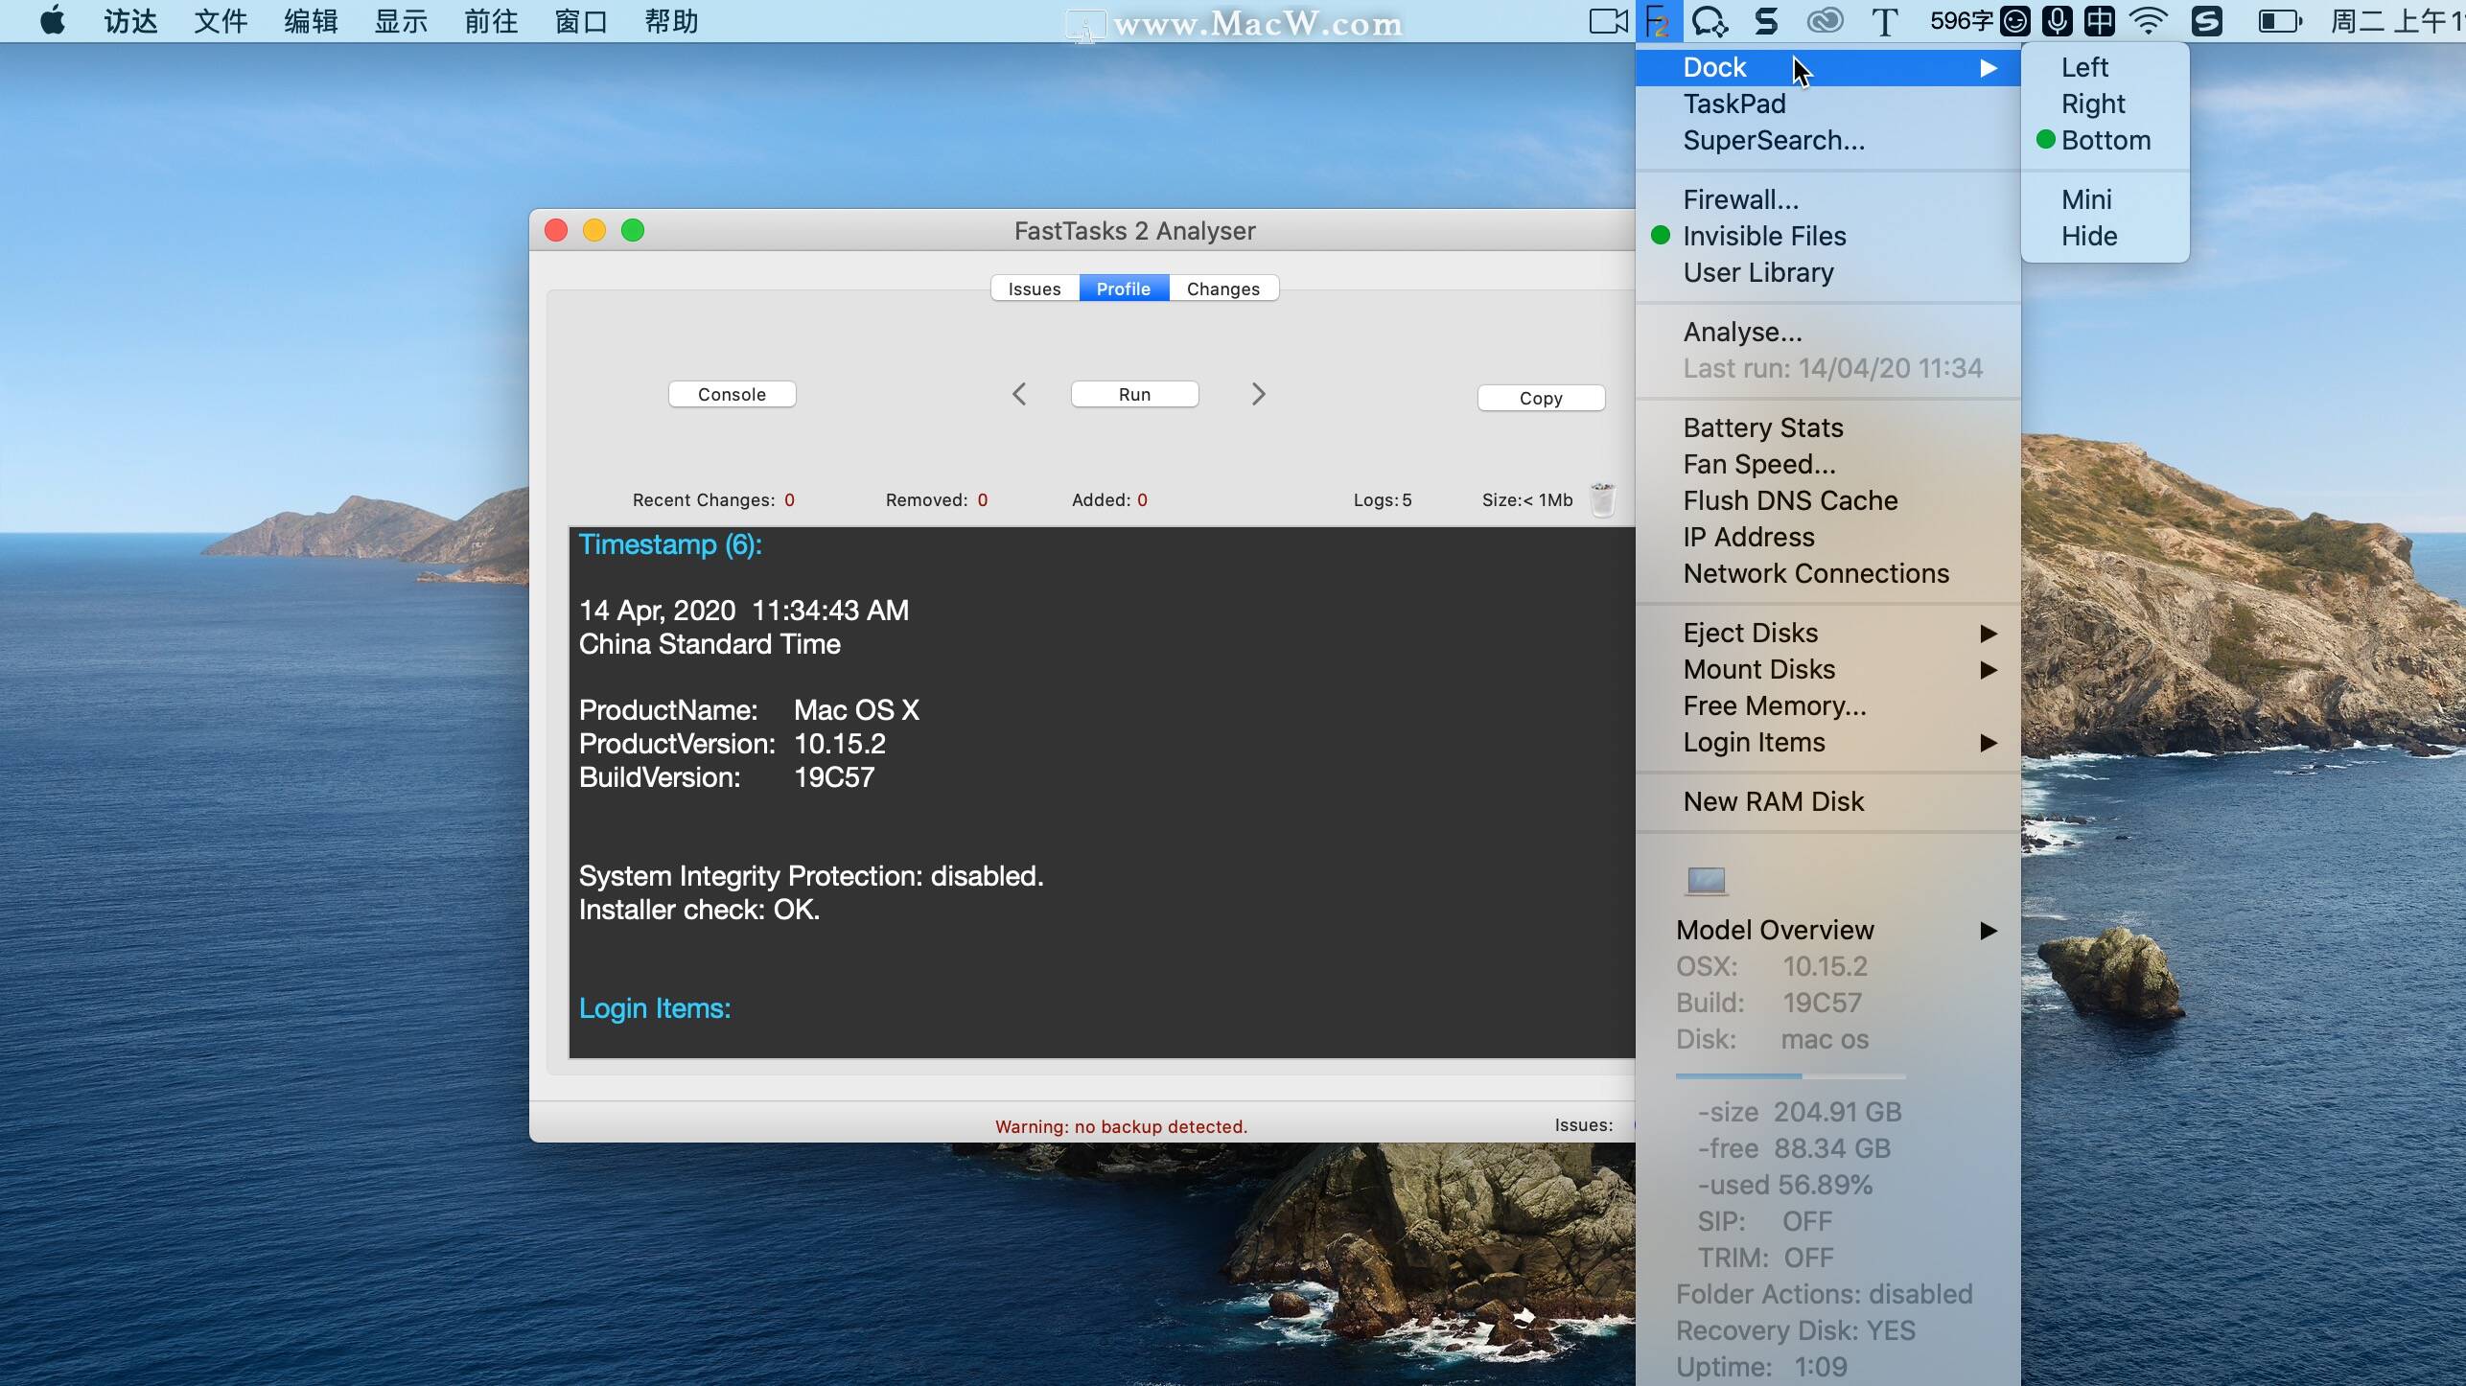Click the smiley face icon in menu bar

[2014, 21]
